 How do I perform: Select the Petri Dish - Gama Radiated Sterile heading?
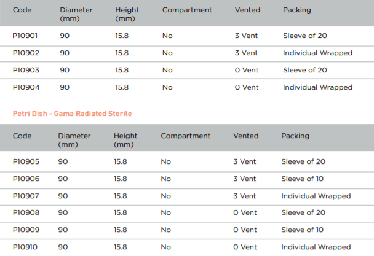coord(72,114)
